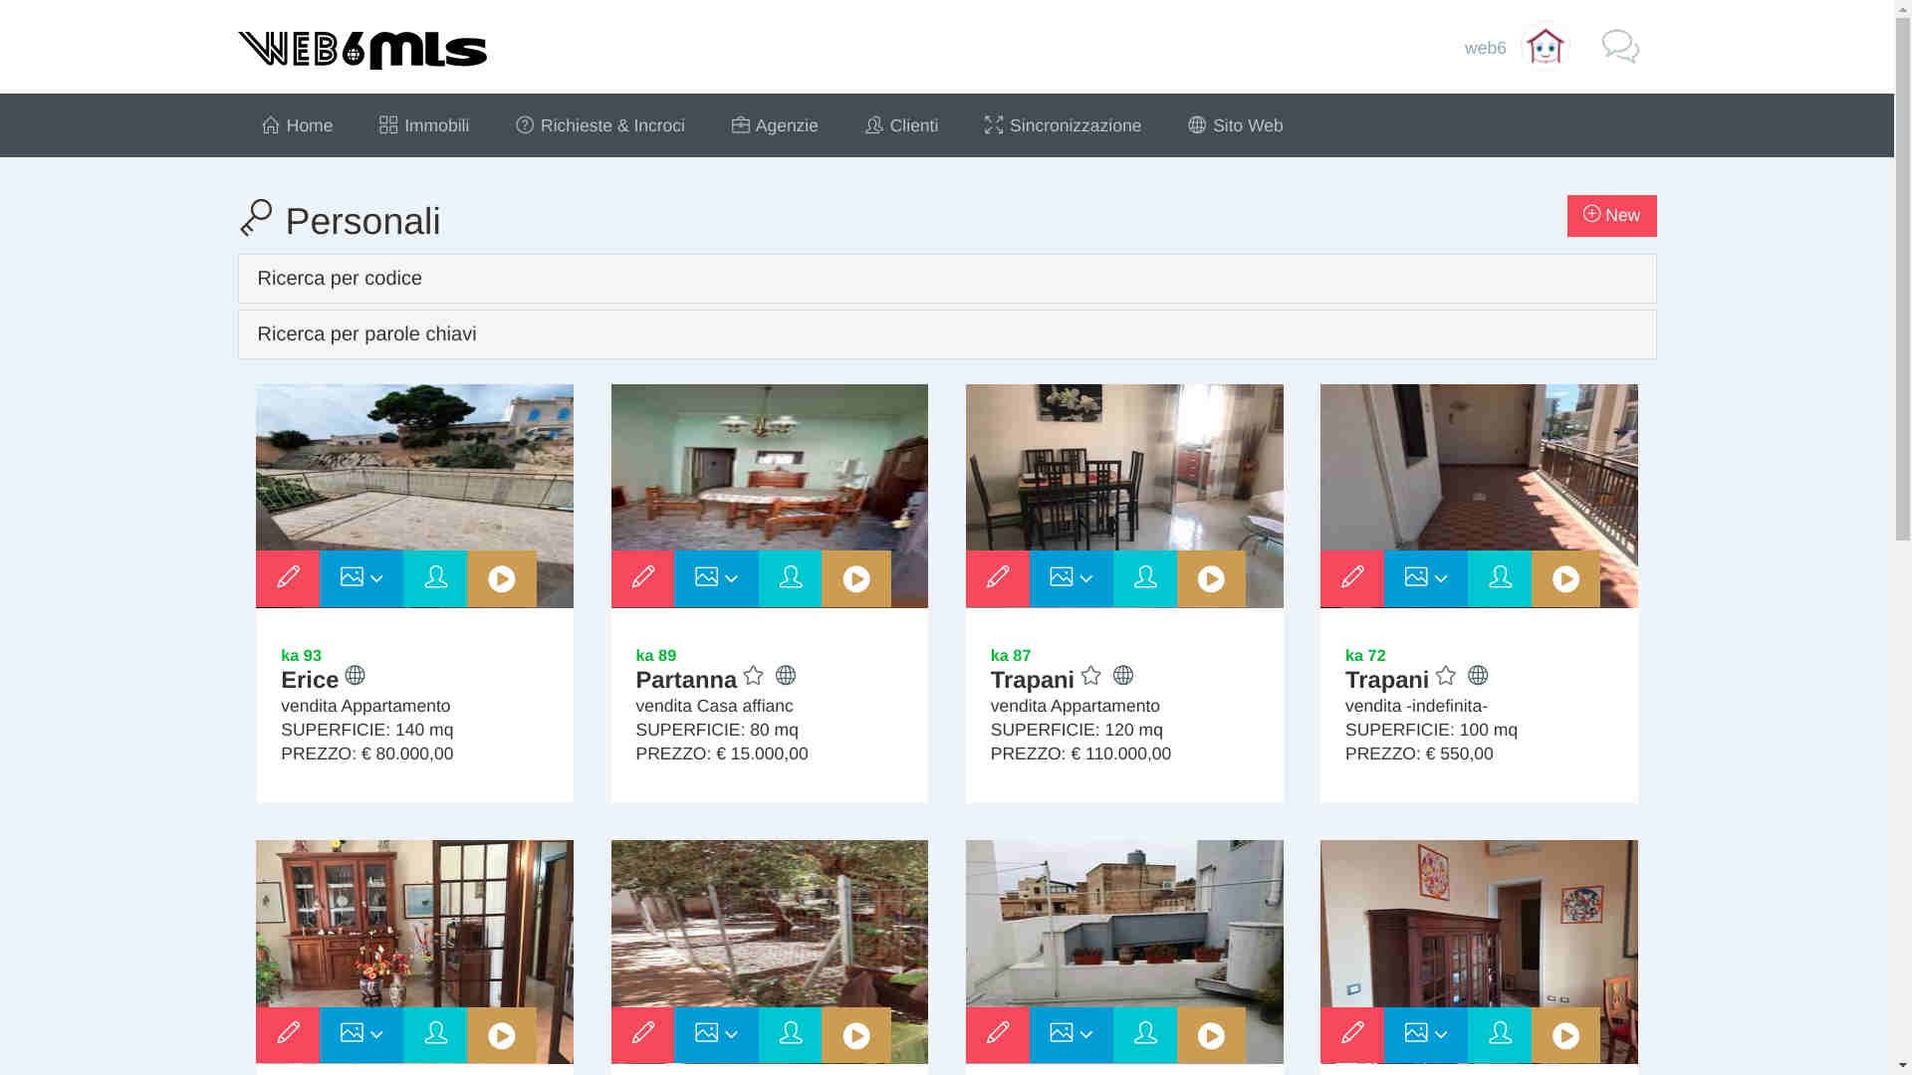The width and height of the screenshot is (1912, 1075).
Task: Open Richieste & Incroci menu
Action: 600,125
